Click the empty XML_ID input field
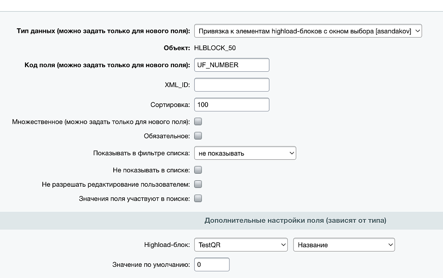The image size is (443, 278). 231,84
